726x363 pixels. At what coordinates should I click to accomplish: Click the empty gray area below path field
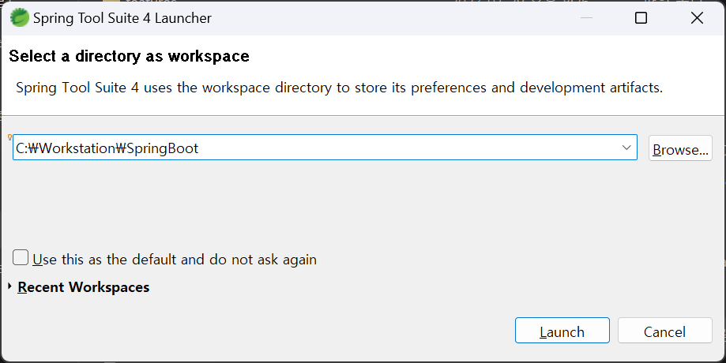click(x=324, y=204)
